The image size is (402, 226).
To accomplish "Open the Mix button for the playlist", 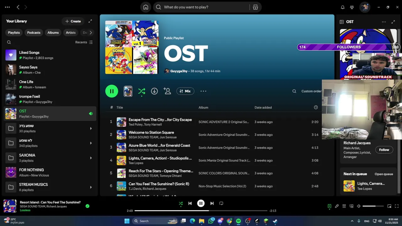I will tap(185, 91).
